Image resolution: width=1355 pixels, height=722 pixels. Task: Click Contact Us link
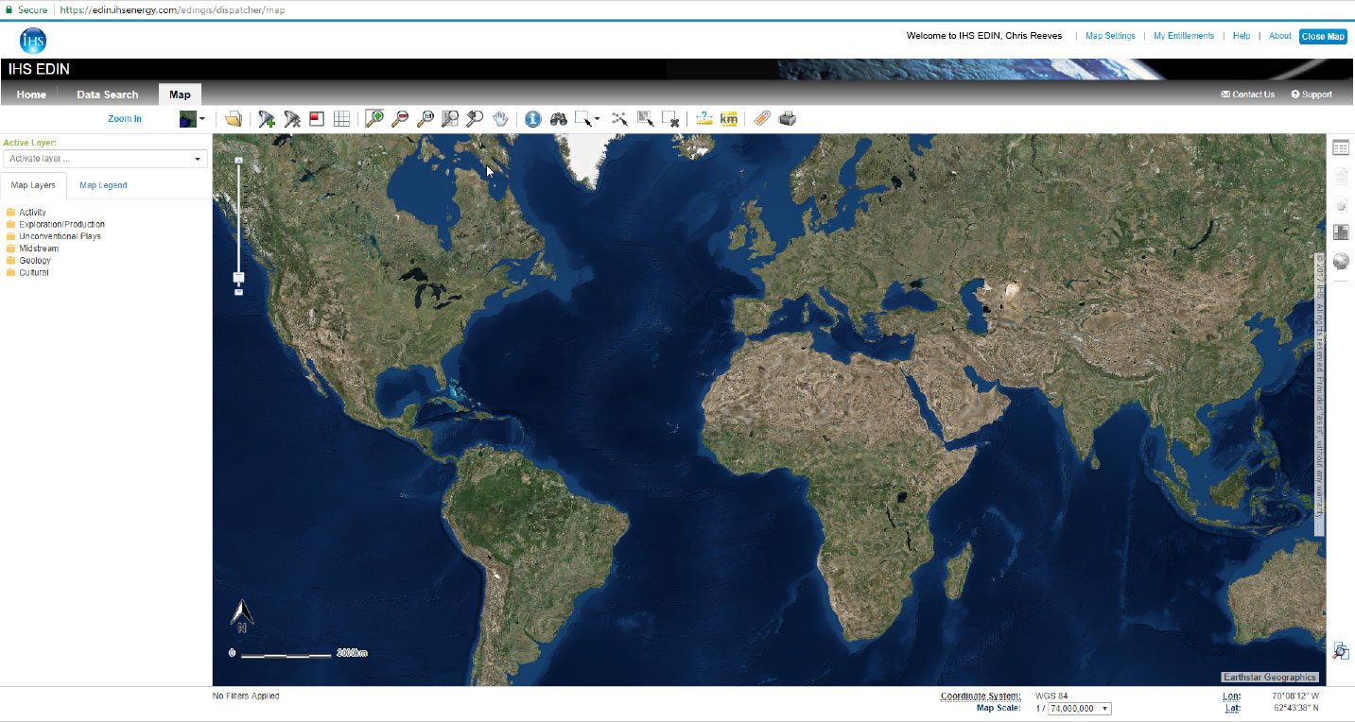pos(1248,95)
